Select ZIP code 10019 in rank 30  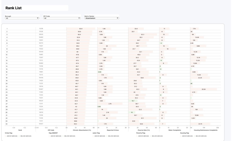point(41,112)
